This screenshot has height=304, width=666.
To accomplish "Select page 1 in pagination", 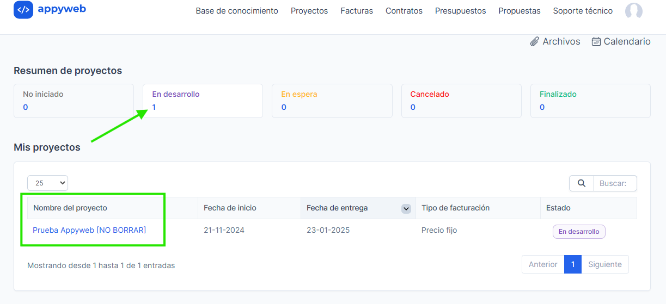I will click(x=573, y=264).
